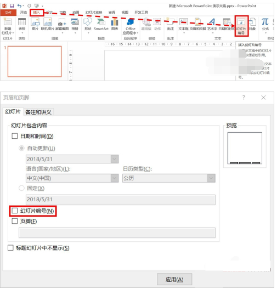This screenshot has width=277, height=289.
Task: Tick the Footer (页脚) checkbox
Action: coord(15,221)
